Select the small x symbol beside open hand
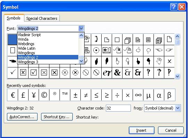This screenshot has width=189, height=138. tap(170, 62)
